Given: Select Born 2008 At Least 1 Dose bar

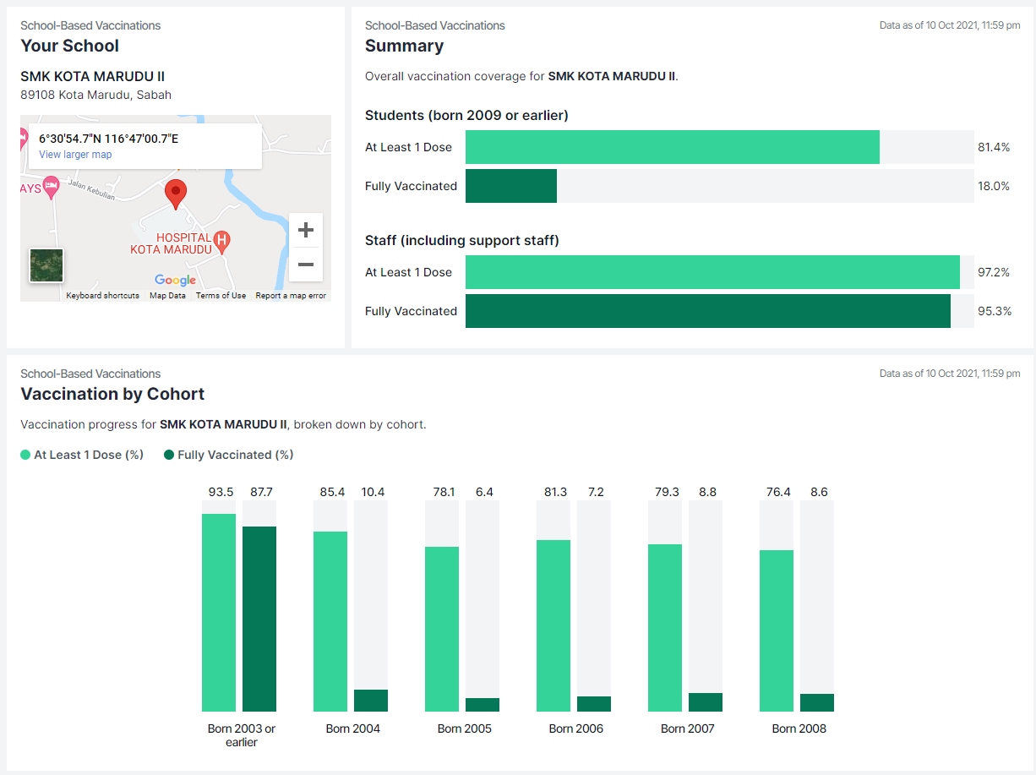Looking at the screenshot, I should pyautogui.click(x=777, y=630).
